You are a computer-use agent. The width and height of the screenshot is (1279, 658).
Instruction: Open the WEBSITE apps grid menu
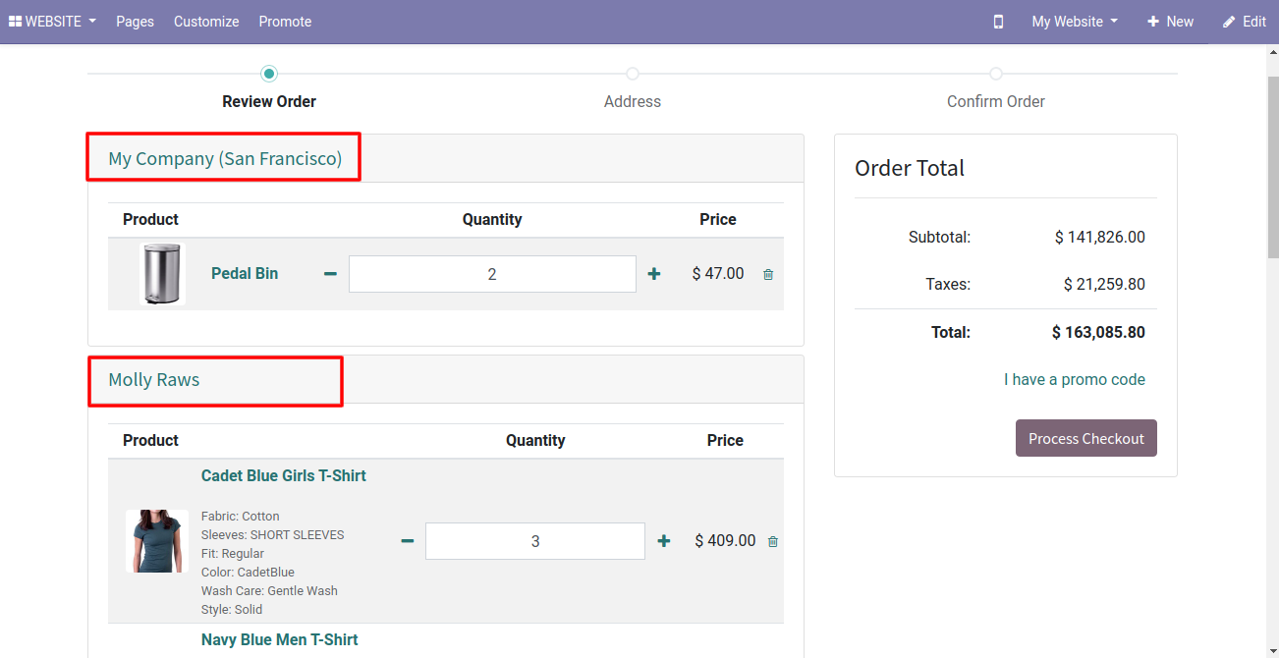click(x=52, y=22)
